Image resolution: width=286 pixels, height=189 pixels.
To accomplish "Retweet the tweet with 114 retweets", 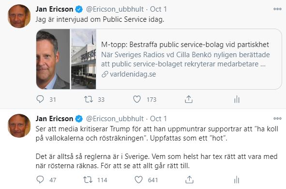I will pyautogui.click(x=88, y=180).
